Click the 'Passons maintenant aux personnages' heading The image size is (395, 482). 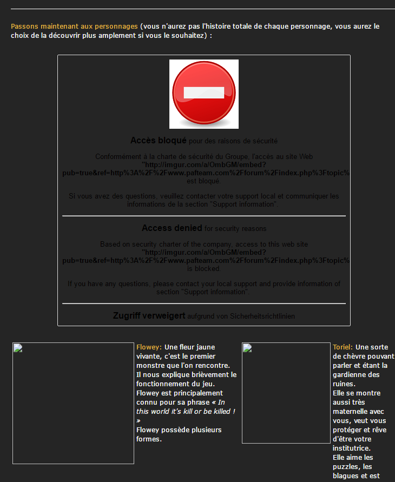tap(74, 27)
